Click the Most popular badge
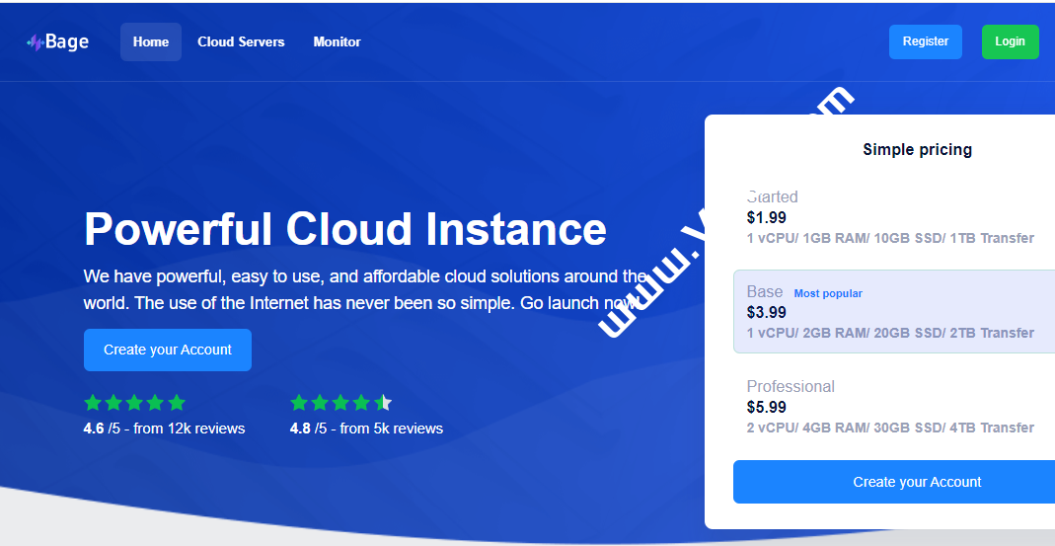The width and height of the screenshot is (1055, 546). click(828, 293)
